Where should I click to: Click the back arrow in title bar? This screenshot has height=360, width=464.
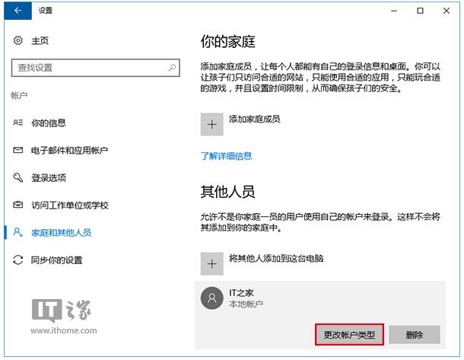[17, 11]
